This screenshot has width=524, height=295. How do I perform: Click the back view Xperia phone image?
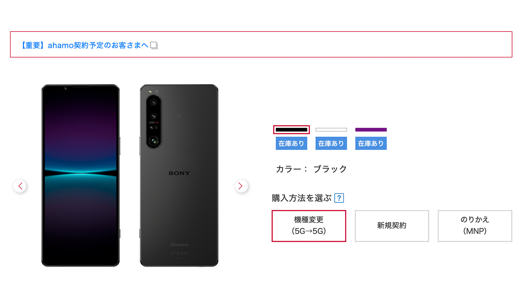tap(179, 175)
